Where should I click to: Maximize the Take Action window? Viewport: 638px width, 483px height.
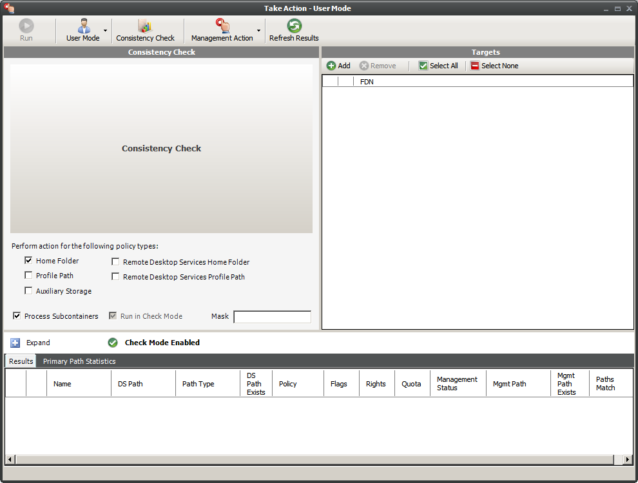pos(617,8)
